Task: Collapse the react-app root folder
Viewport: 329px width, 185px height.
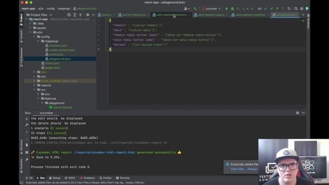Action: tap(26, 19)
